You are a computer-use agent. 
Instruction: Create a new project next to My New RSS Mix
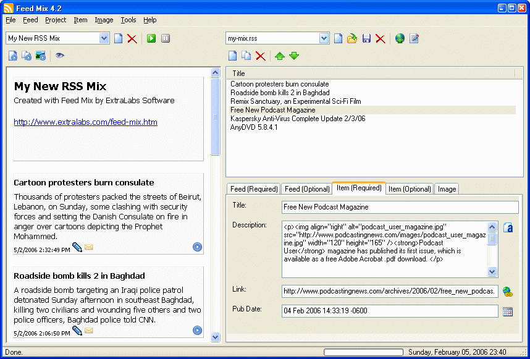(119, 38)
